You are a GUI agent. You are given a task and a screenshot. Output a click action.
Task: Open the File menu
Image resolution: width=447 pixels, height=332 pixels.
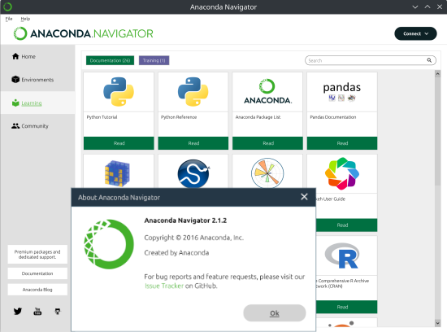[9, 19]
